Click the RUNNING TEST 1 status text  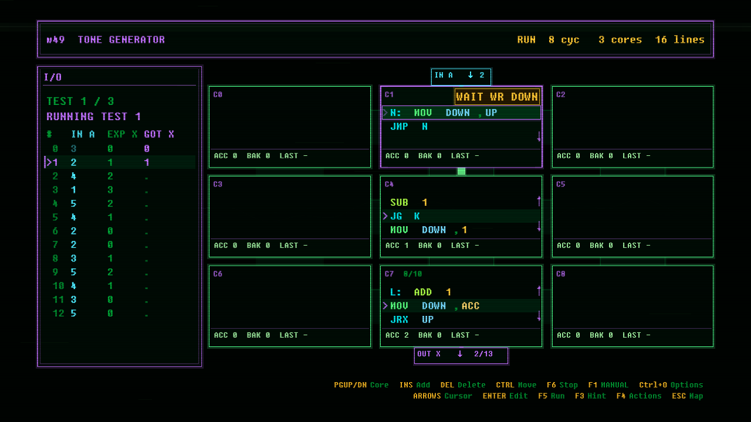tap(94, 117)
